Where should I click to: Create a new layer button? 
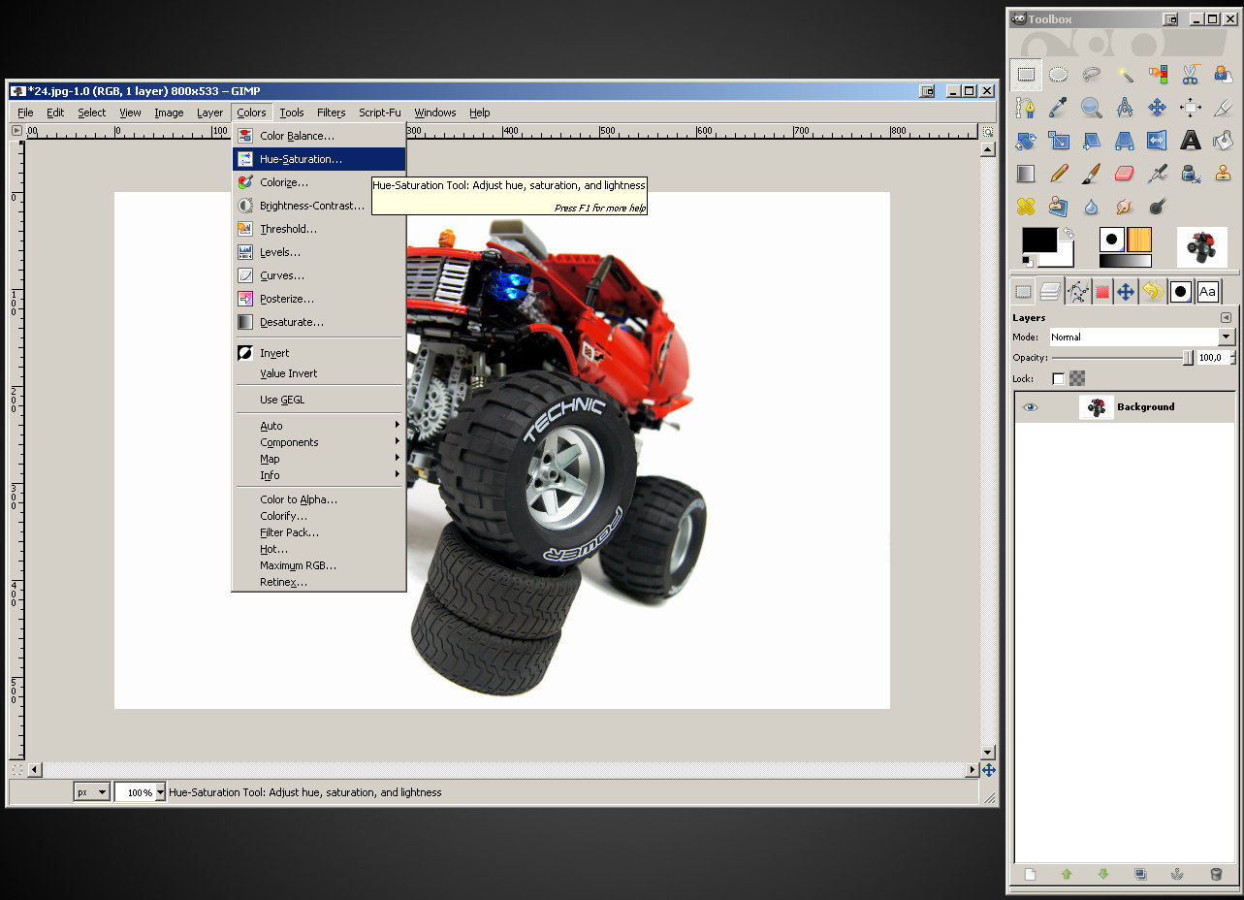[x=1030, y=874]
